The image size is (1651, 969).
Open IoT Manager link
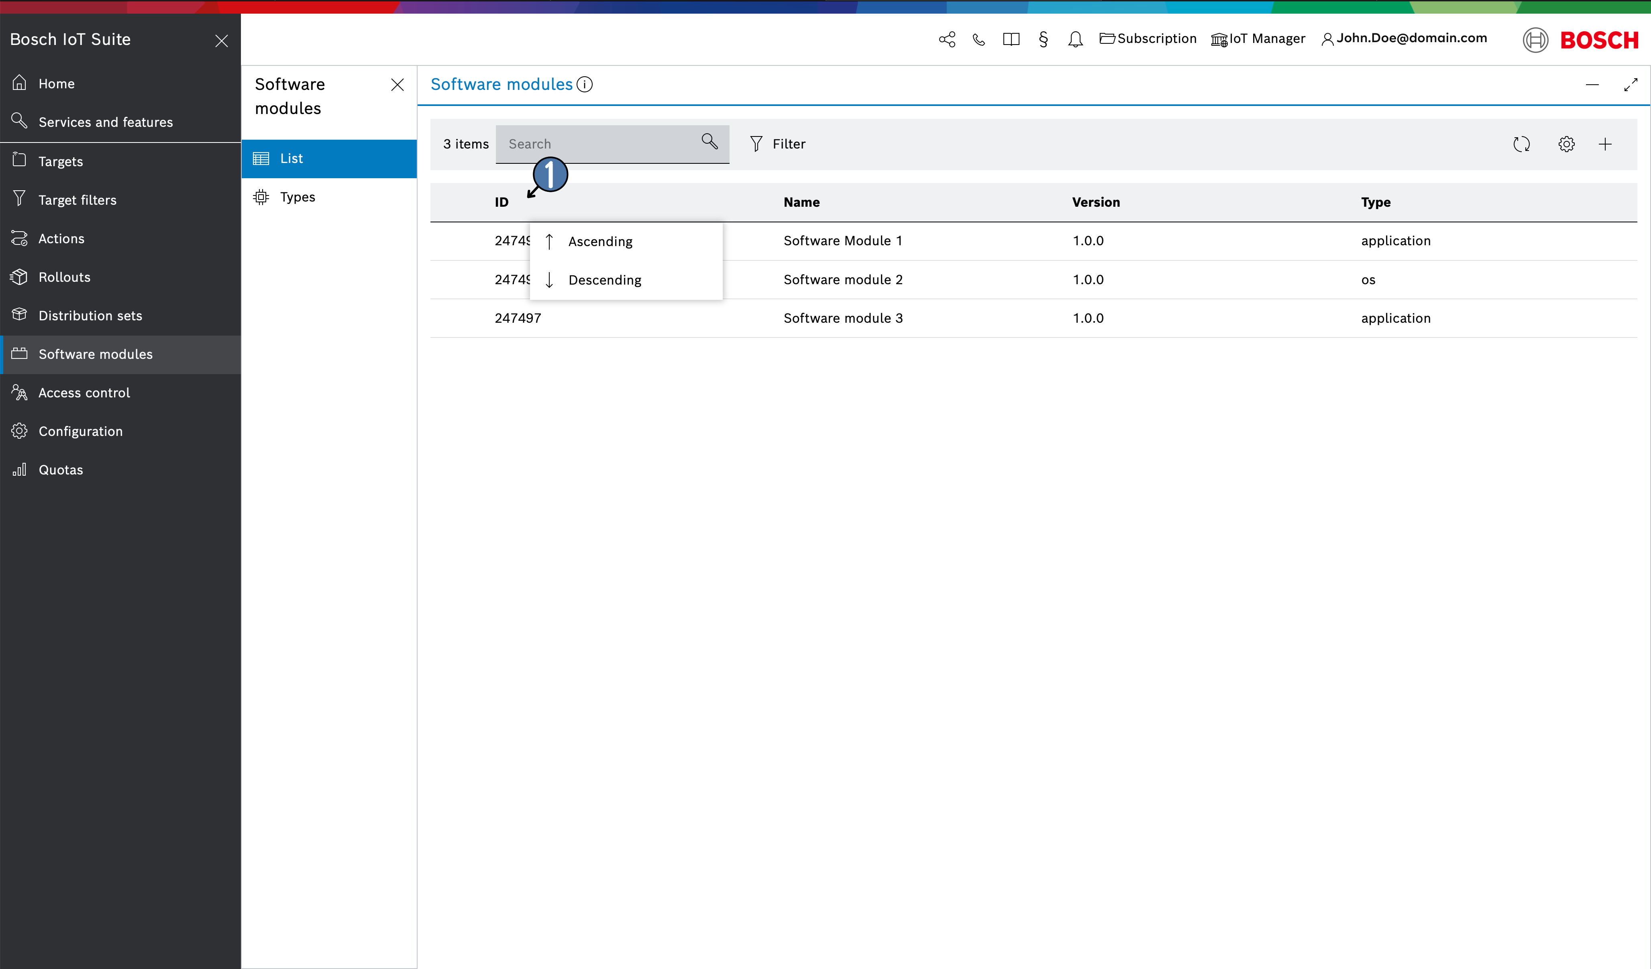click(x=1258, y=39)
